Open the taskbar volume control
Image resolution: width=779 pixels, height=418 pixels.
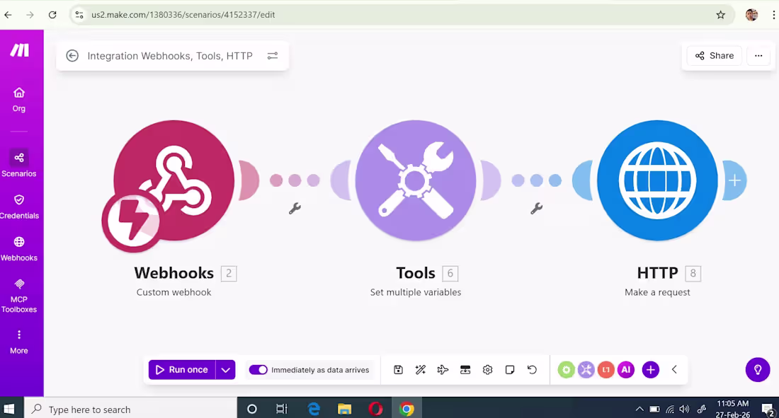pyautogui.click(x=684, y=409)
